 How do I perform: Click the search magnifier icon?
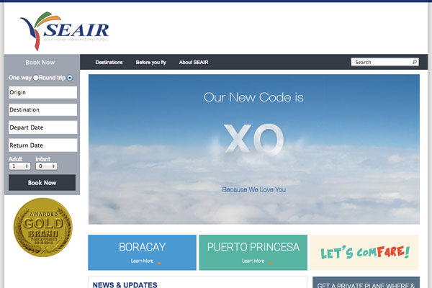pos(415,62)
